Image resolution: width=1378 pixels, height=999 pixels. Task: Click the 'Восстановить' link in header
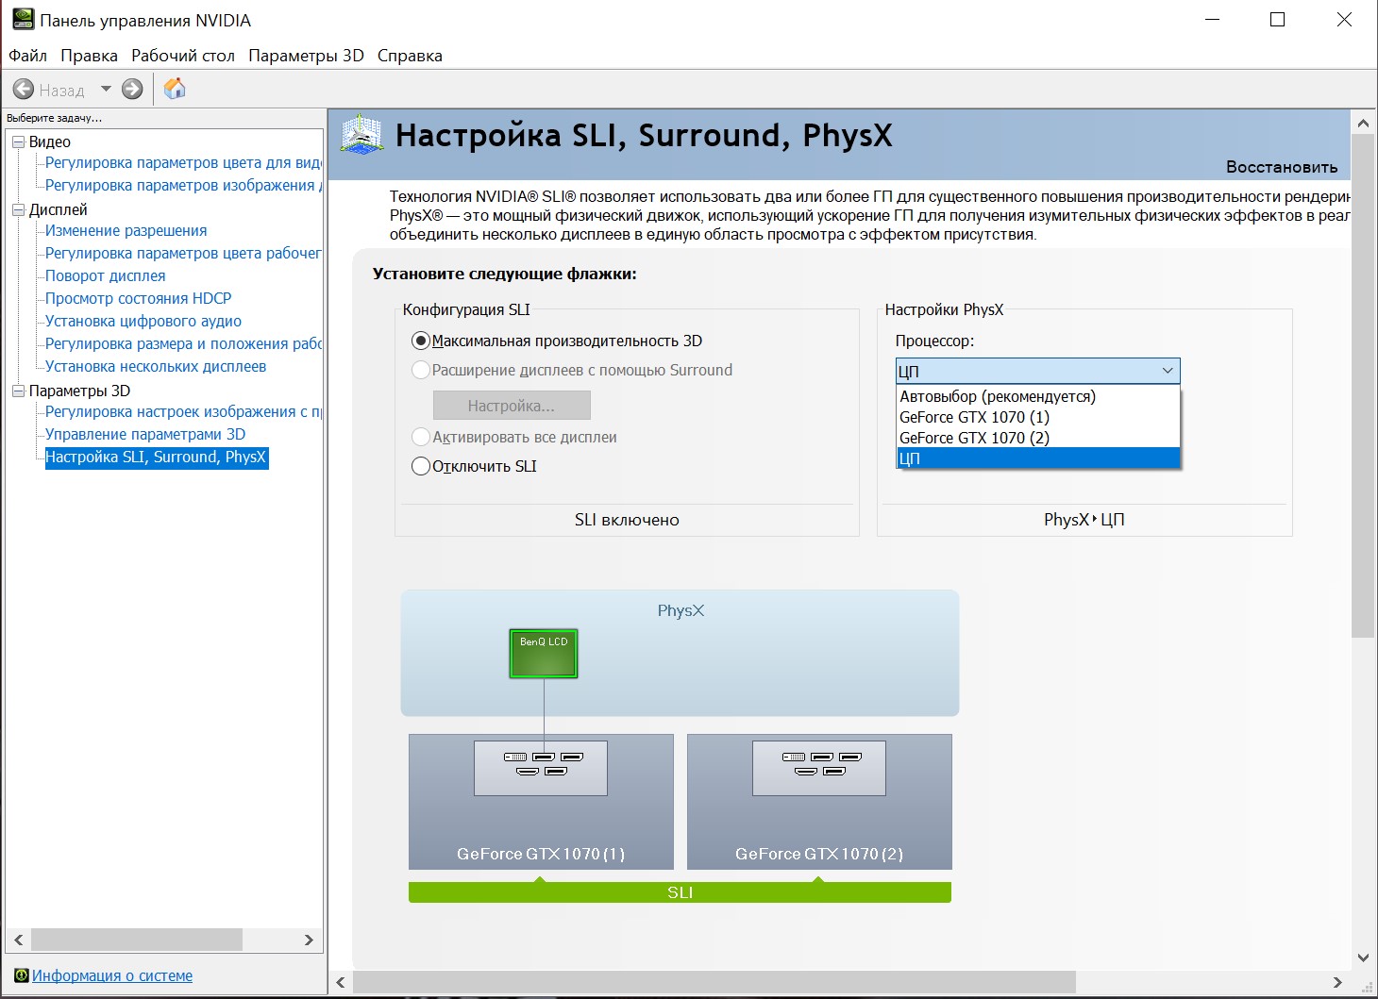coord(1282,167)
